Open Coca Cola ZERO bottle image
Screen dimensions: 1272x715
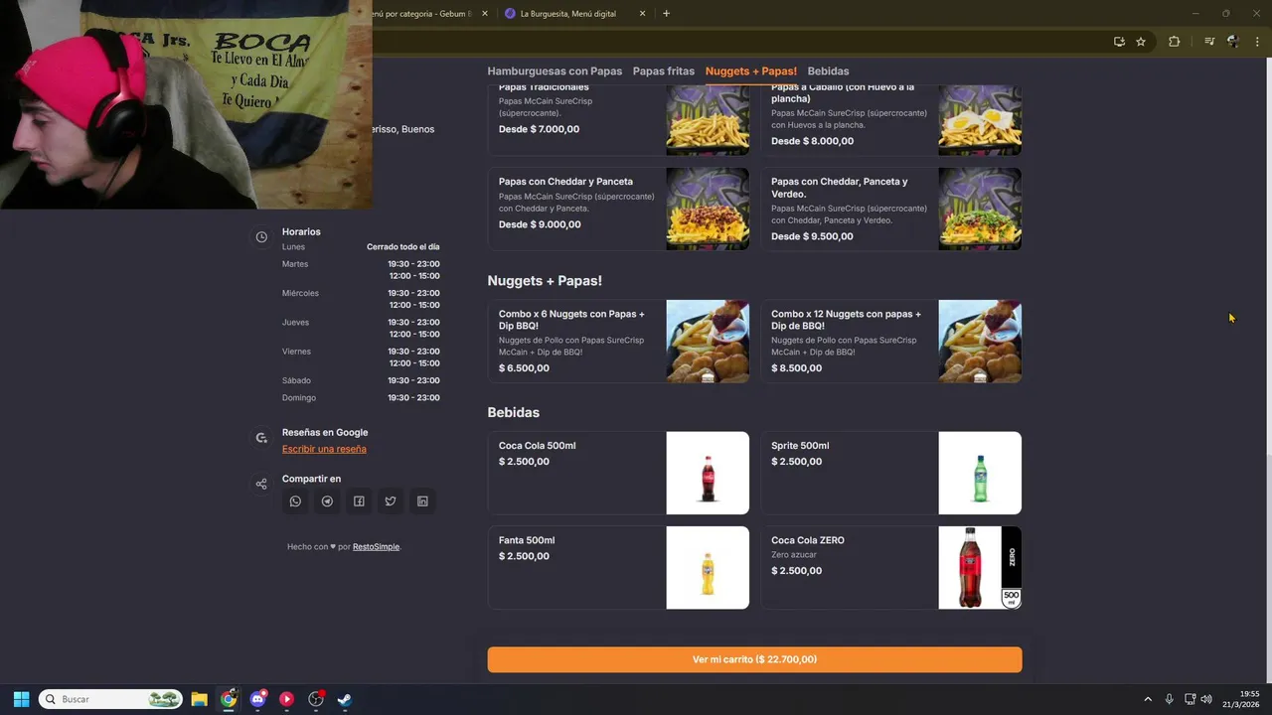[980, 567]
